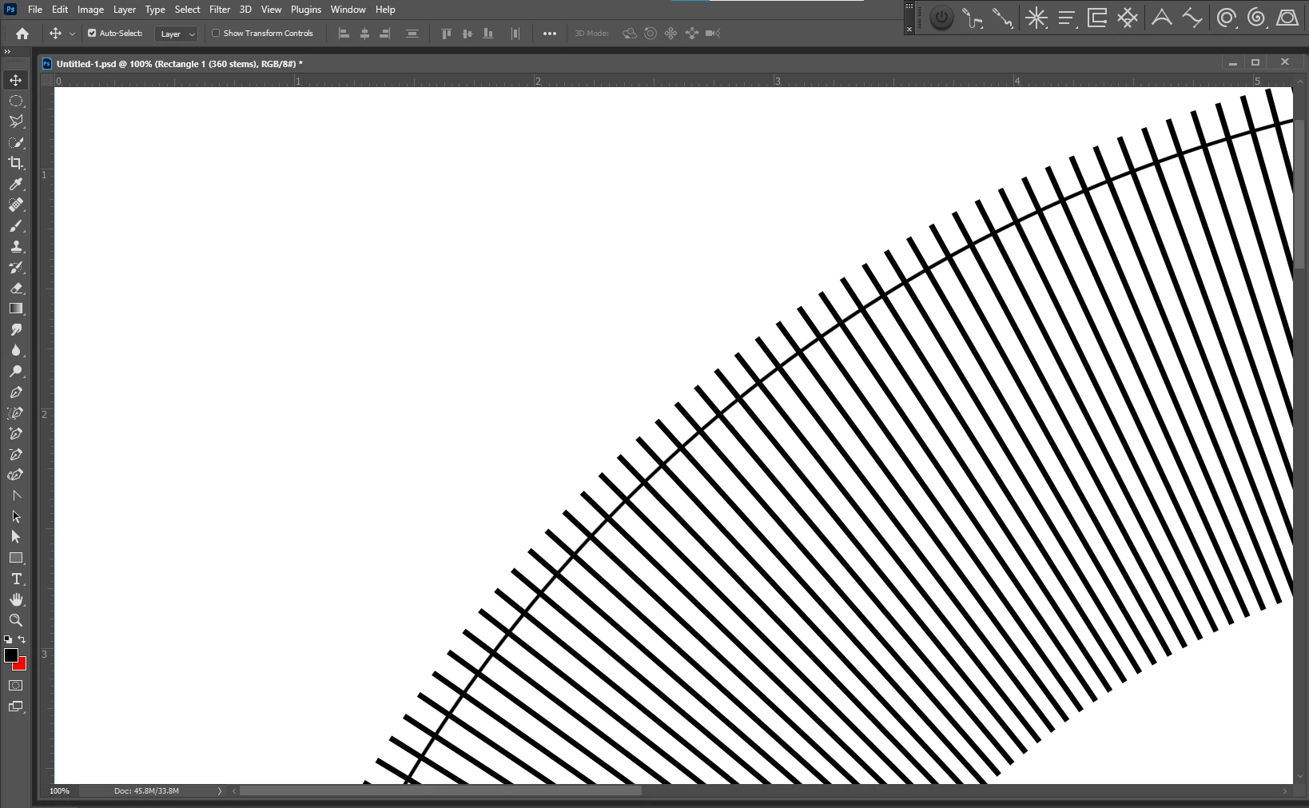Align left edges button
Viewport: 1309px width, 808px height.
(x=344, y=34)
